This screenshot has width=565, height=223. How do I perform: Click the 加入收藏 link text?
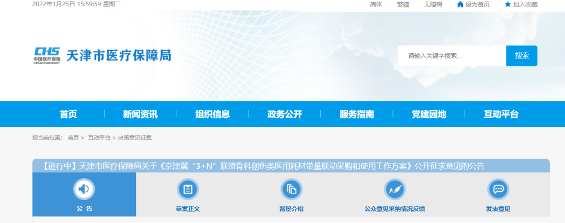[x=525, y=4]
